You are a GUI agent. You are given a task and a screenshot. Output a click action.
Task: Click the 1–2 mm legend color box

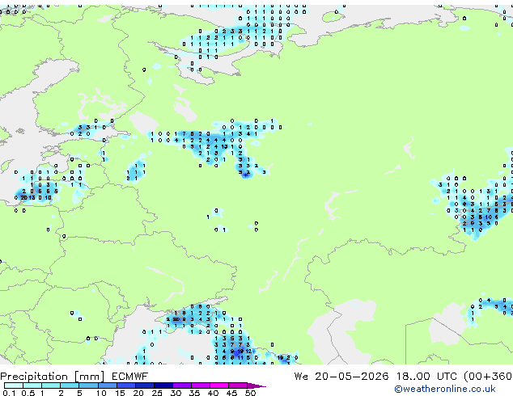[51, 385]
